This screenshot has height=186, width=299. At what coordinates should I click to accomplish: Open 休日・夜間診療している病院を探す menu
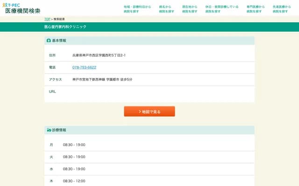pos(221,9)
